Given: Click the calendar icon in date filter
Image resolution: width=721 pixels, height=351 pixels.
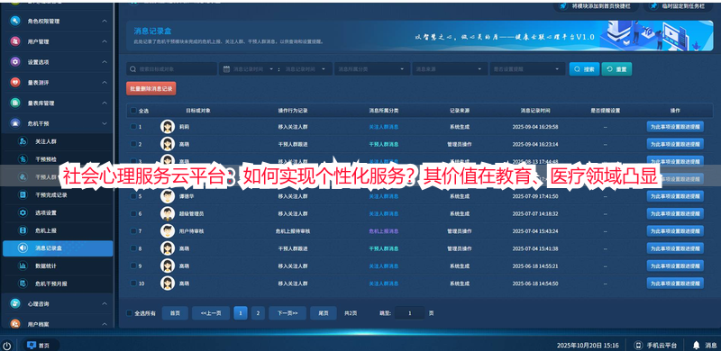Looking at the screenshot, I should [x=226, y=69].
